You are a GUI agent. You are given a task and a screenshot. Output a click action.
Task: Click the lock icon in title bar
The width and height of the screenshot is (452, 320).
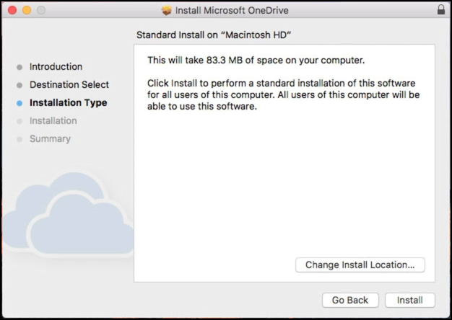(441, 9)
